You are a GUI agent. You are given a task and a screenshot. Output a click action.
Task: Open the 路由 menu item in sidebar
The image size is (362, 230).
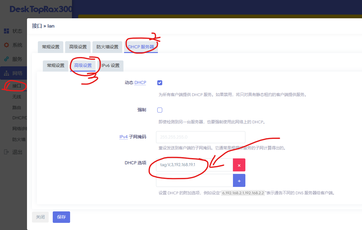[17, 108]
